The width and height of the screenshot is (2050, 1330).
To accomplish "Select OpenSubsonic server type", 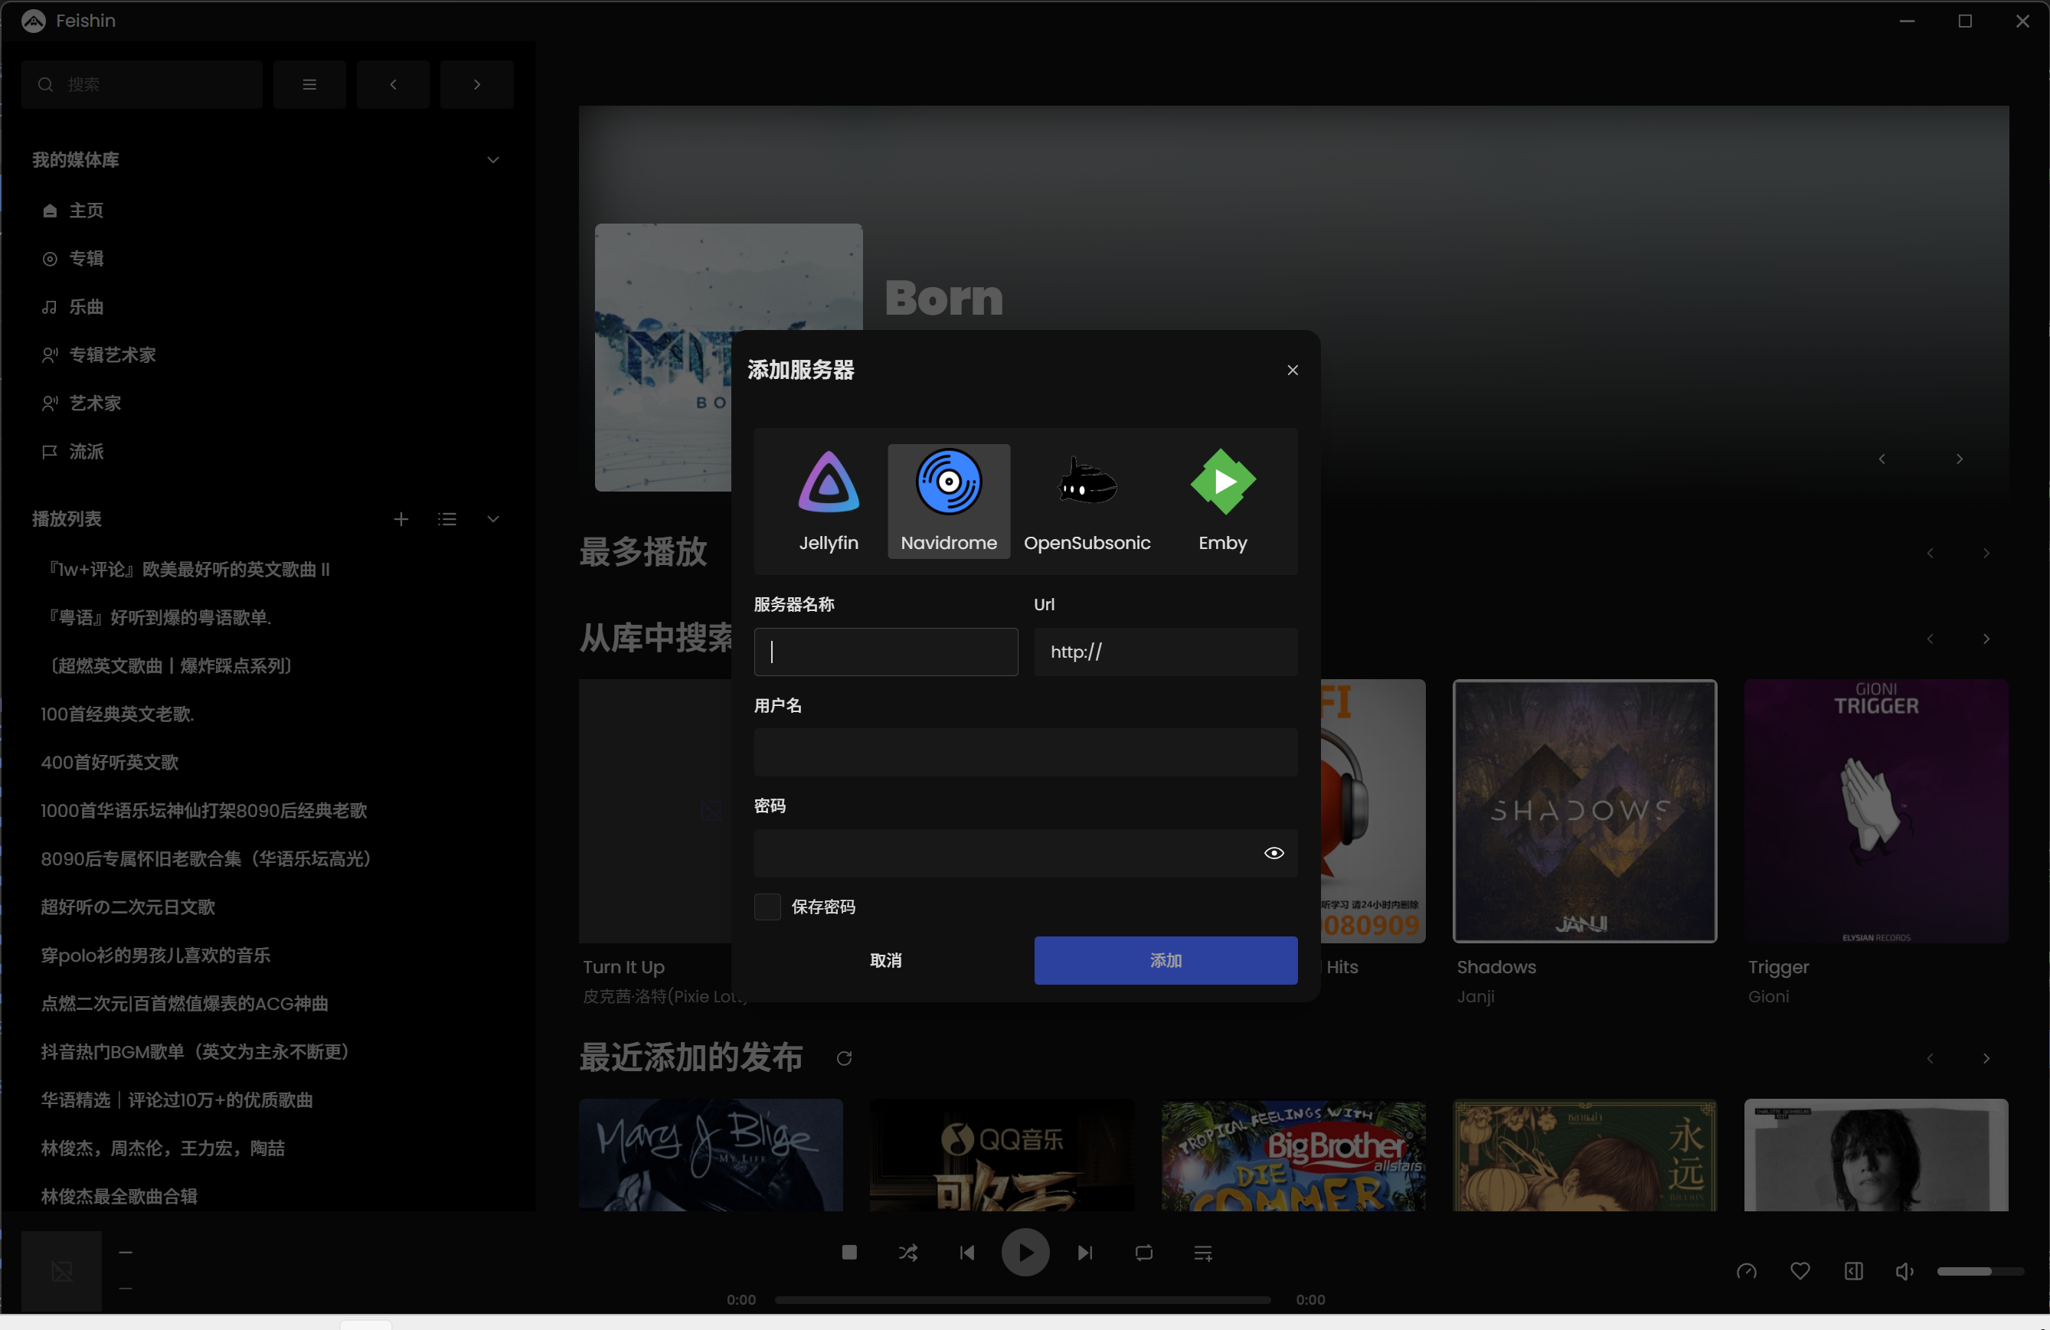I will tap(1087, 502).
